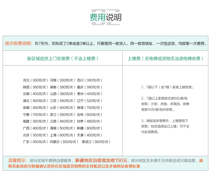Click the 新疆（800元/次）fee entry
Image resolution: width=211 pixels, height=177 pixels.
90,128
